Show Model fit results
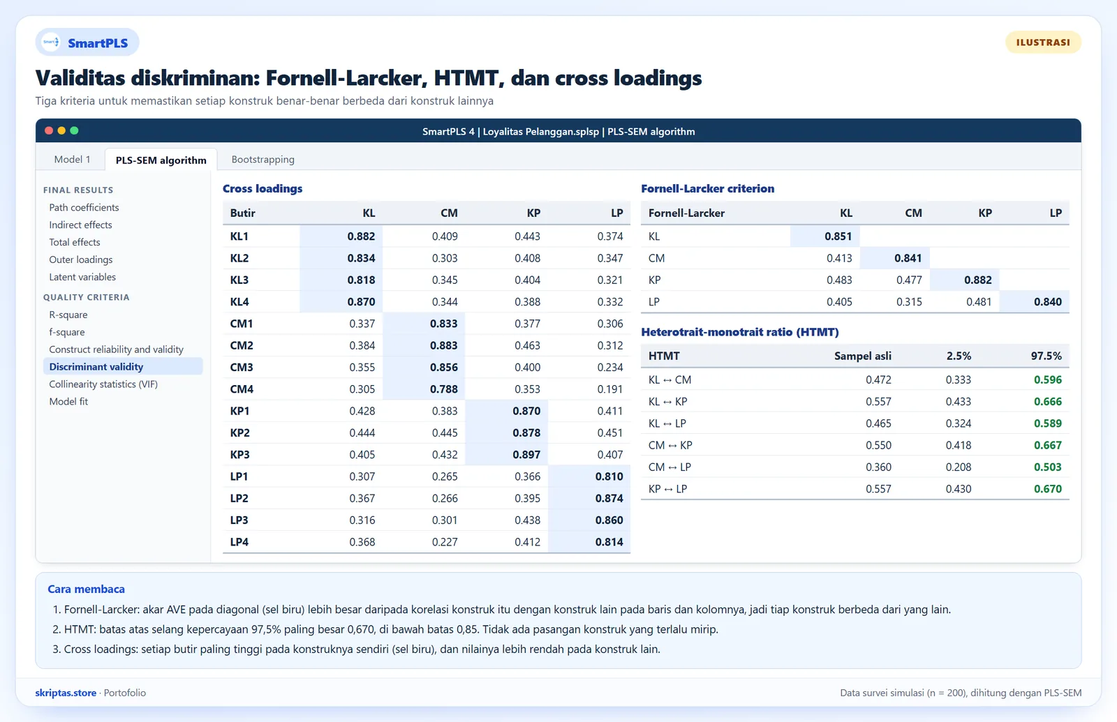Viewport: 1117px width, 722px height. 68,402
